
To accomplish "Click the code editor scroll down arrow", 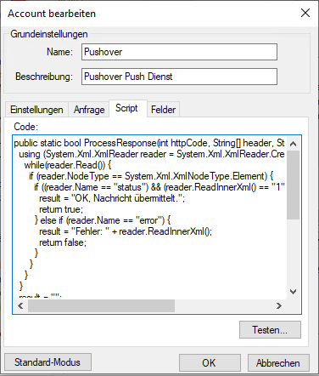I will click(x=294, y=292).
